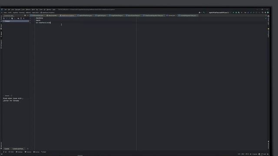Click the green Run icon
The width and height of the screenshot is (278, 156).
coord(233,13)
